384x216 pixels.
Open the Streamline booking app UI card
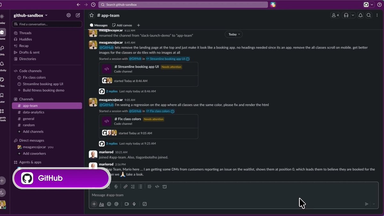coord(148,74)
